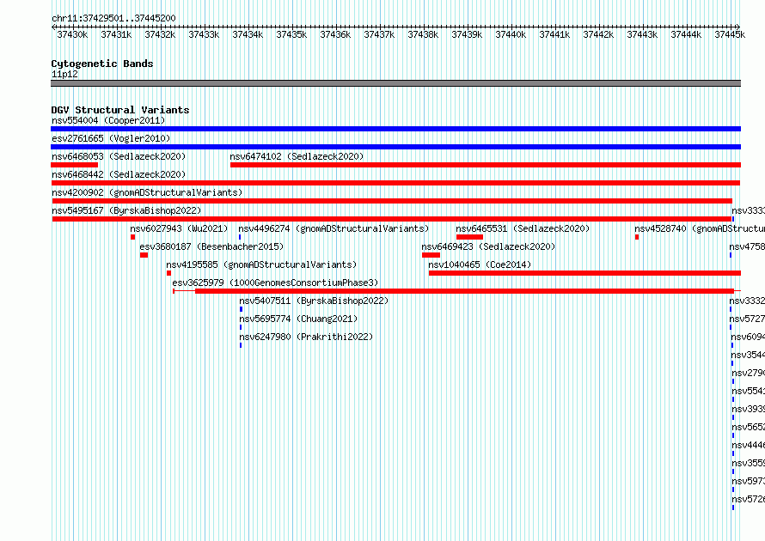Open variant nsv6474102 (Sedlazeck2020) label

[x=297, y=156]
